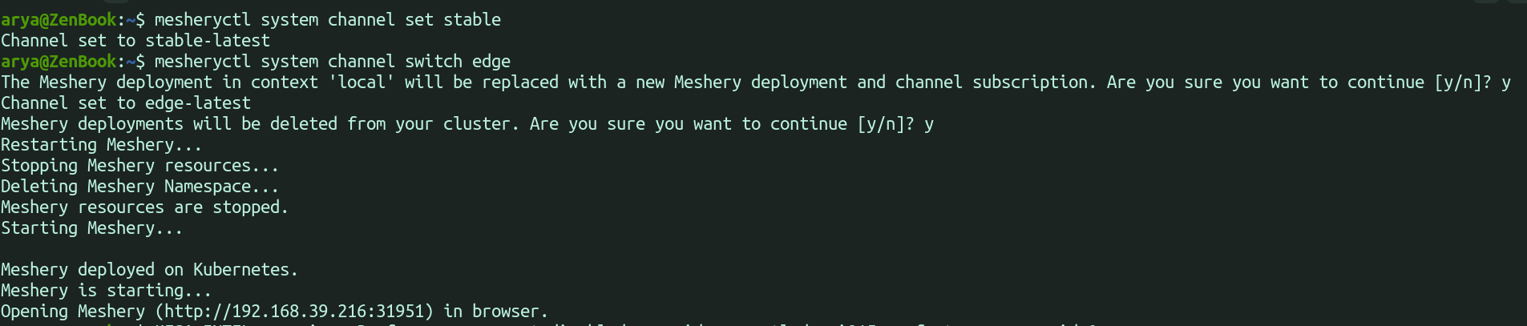Click the 'Channel set to edge-latest' output line

(126, 103)
